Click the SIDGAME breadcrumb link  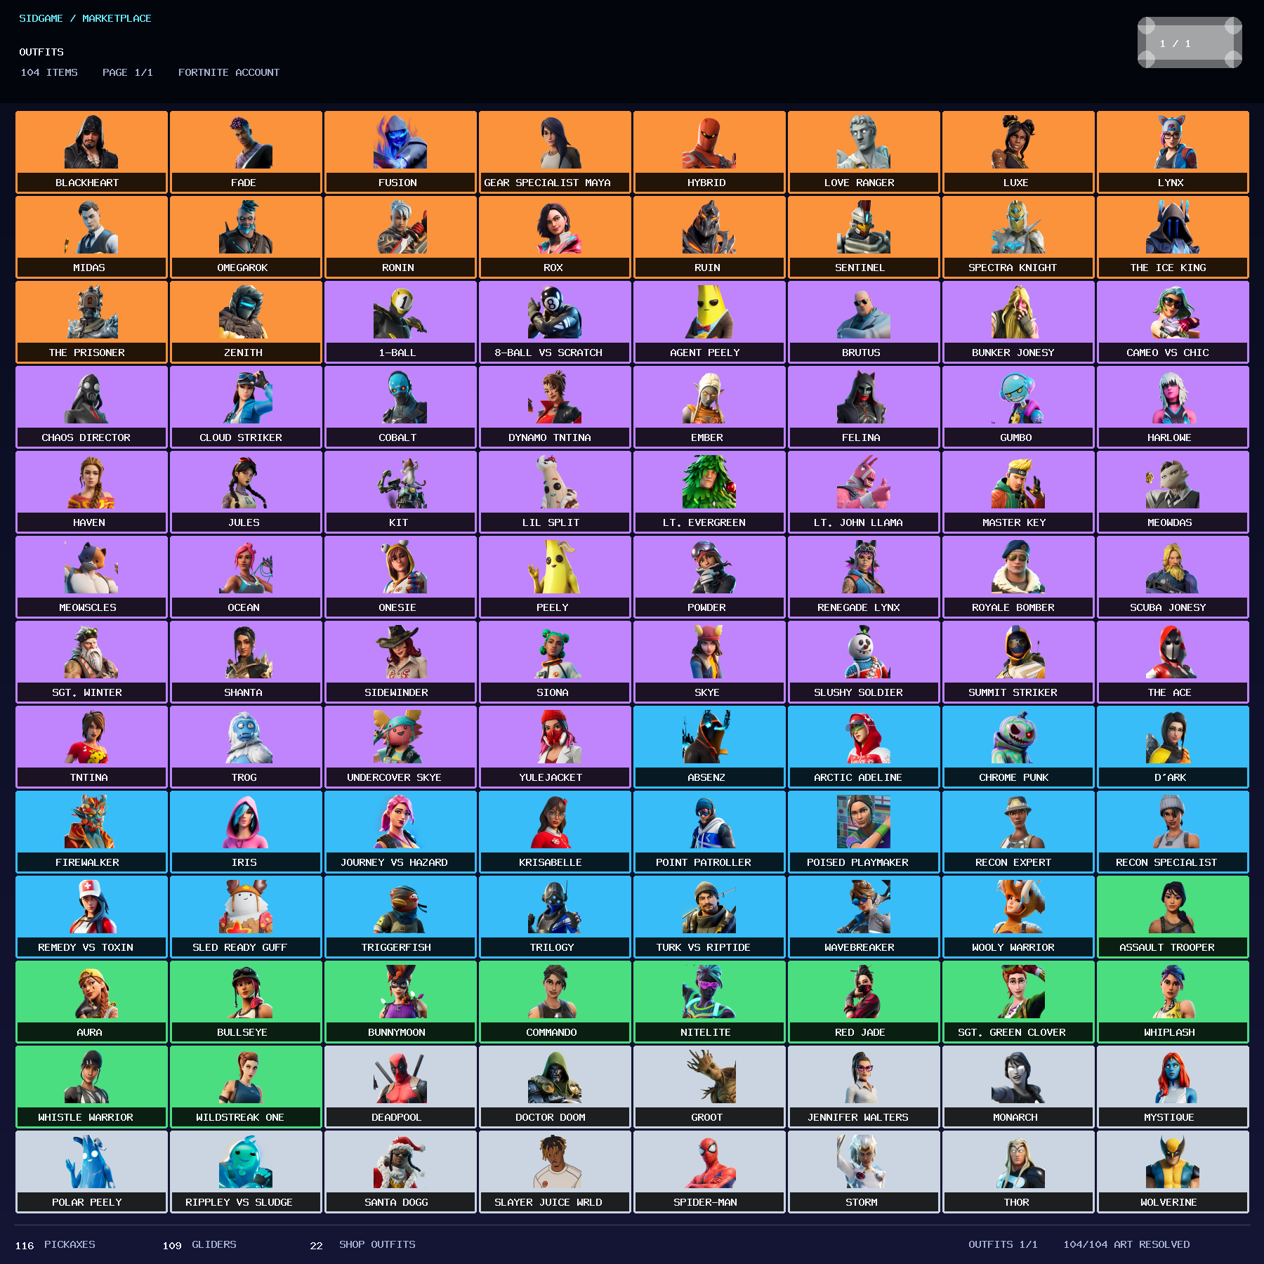click(41, 18)
